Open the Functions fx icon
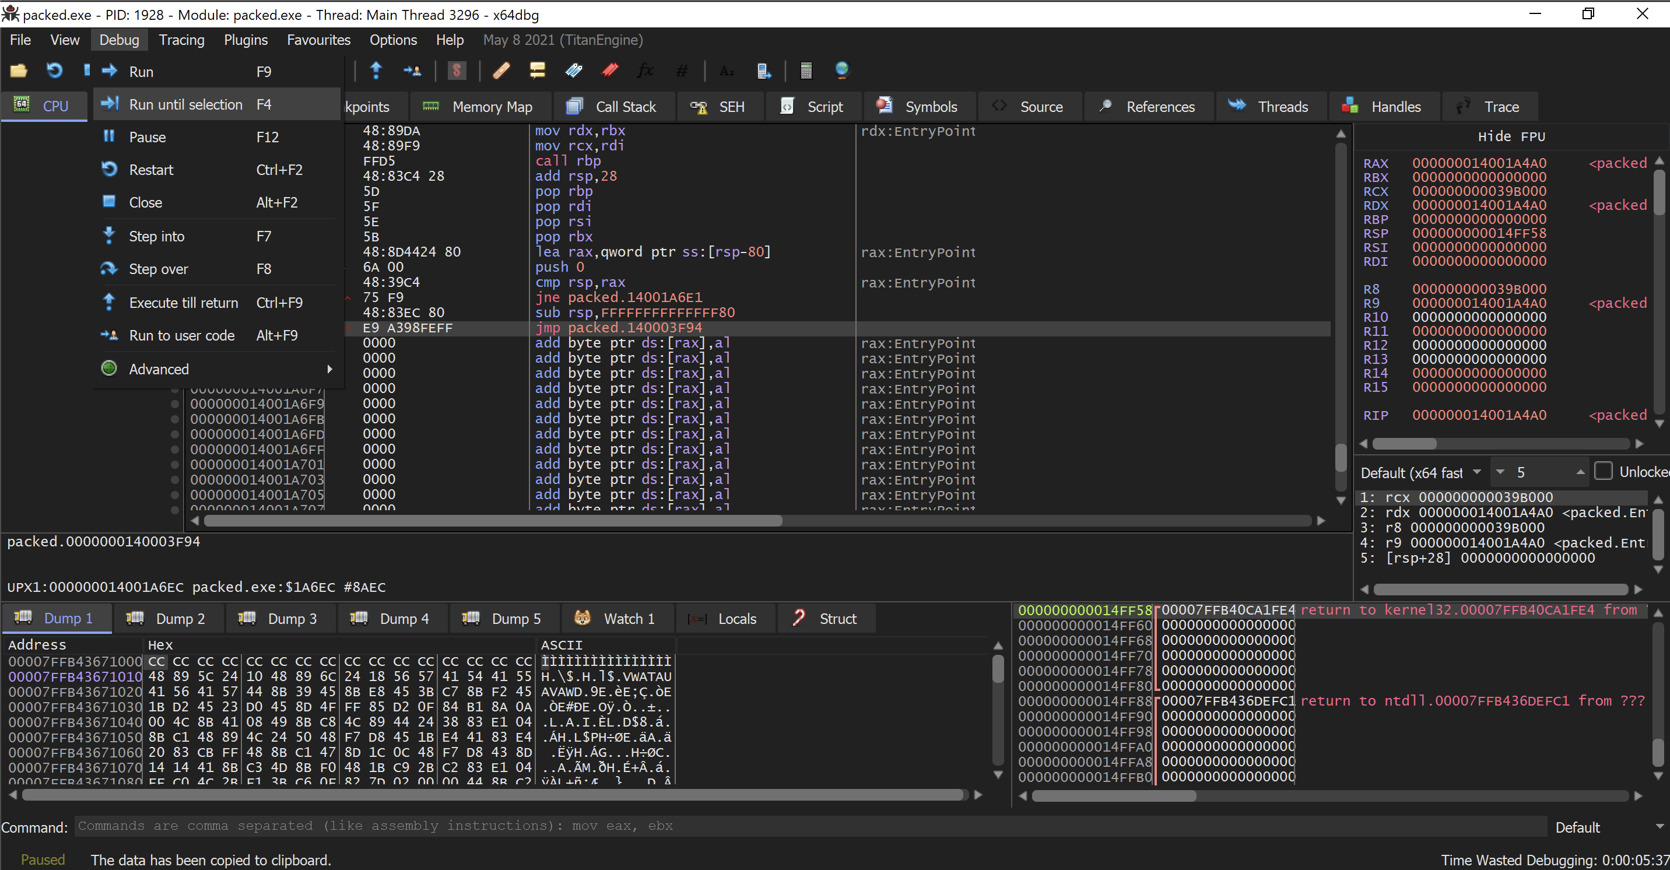The image size is (1670, 870). [x=645, y=71]
